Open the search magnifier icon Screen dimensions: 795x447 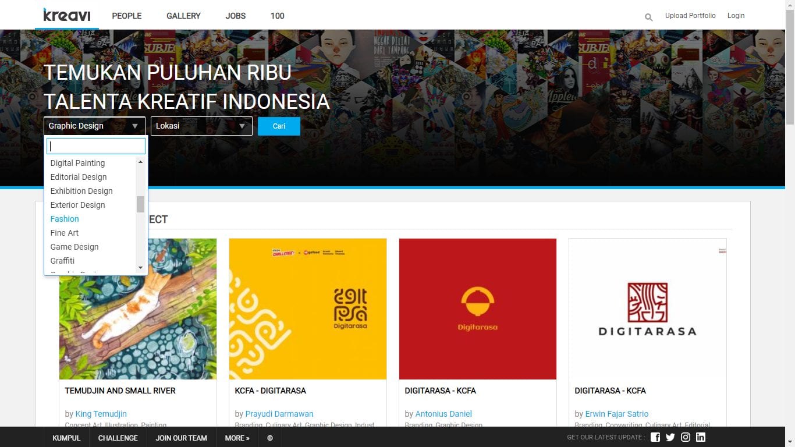point(648,17)
